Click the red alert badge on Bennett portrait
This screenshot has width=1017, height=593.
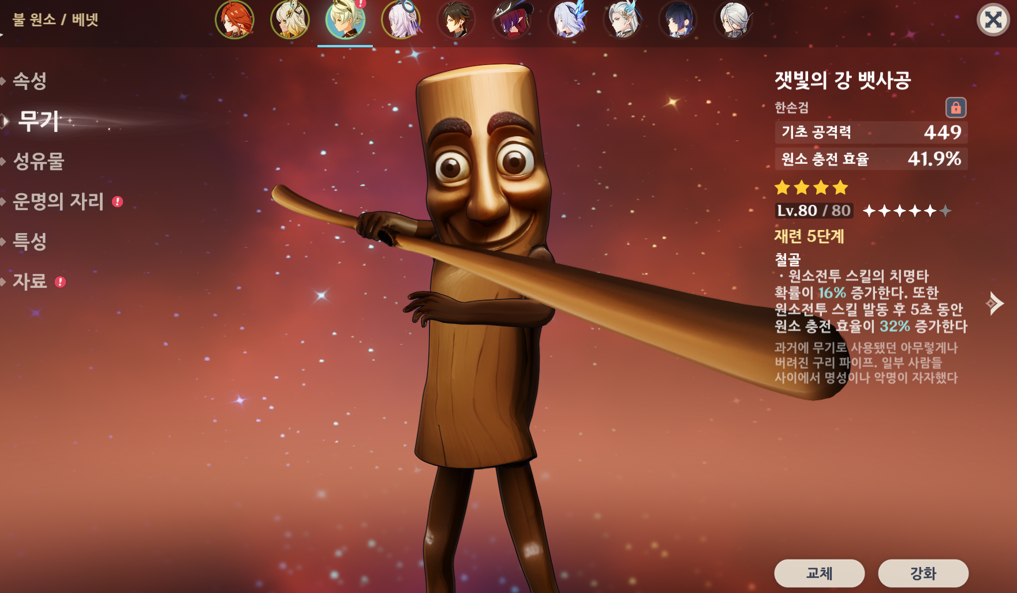(361, 3)
